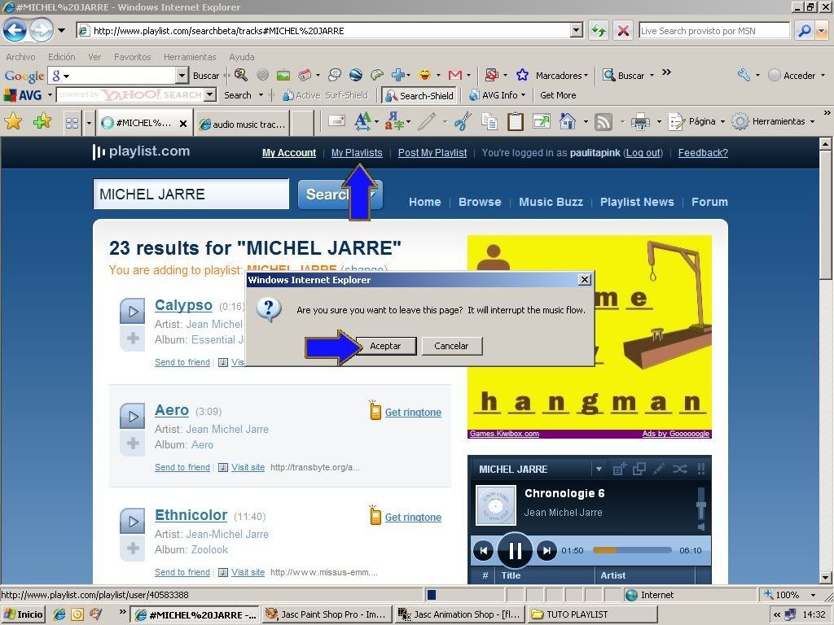Open the Windows Inicio start button
Image resolution: width=834 pixels, height=625 pixels.
click(23, 614)
